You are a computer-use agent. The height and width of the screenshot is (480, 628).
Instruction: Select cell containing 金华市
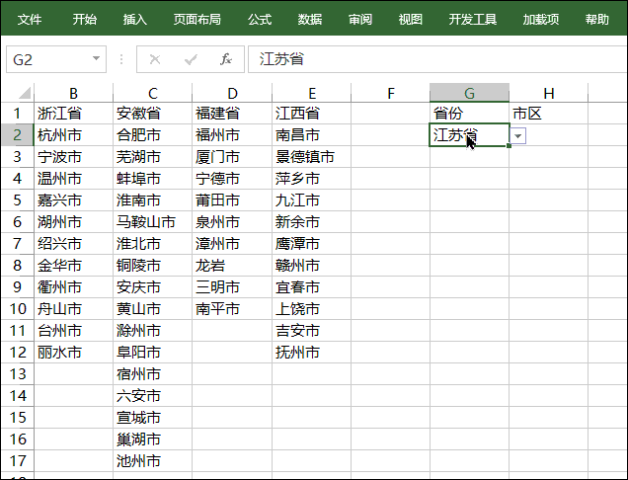tap(73, 266)
